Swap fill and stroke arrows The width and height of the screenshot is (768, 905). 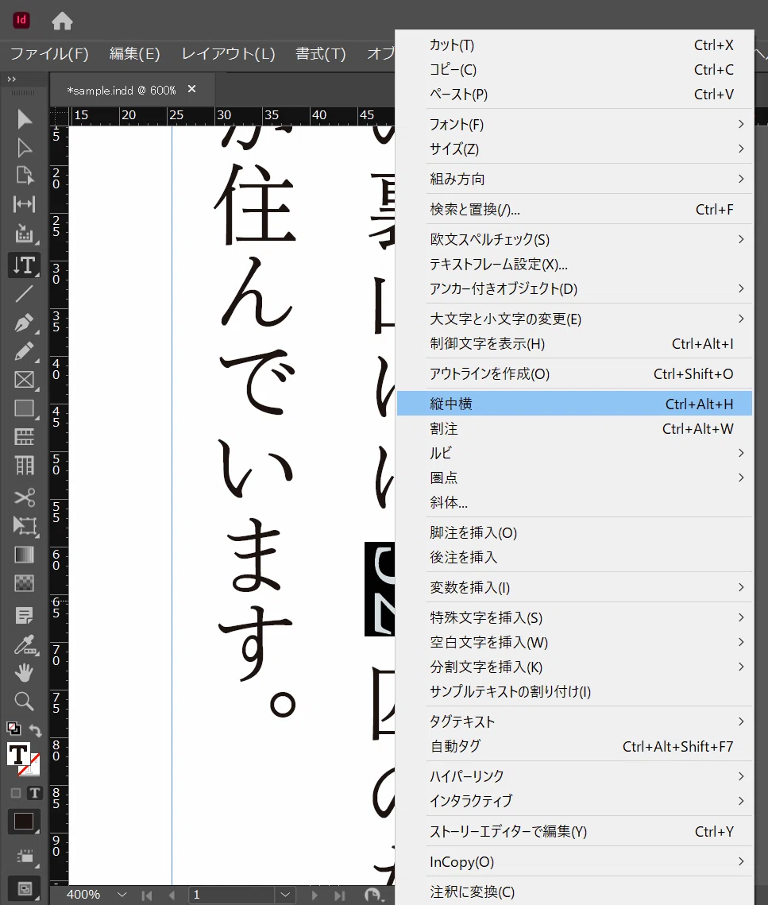point(35,731)
